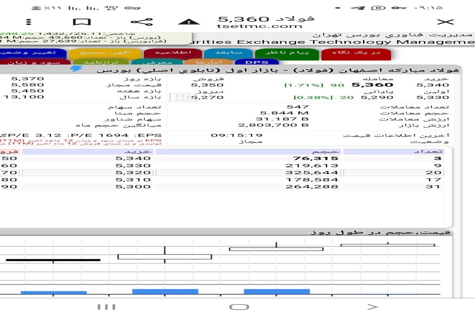
Task: Tap the bookmark icon in the top bar
Action: [82, 22]
